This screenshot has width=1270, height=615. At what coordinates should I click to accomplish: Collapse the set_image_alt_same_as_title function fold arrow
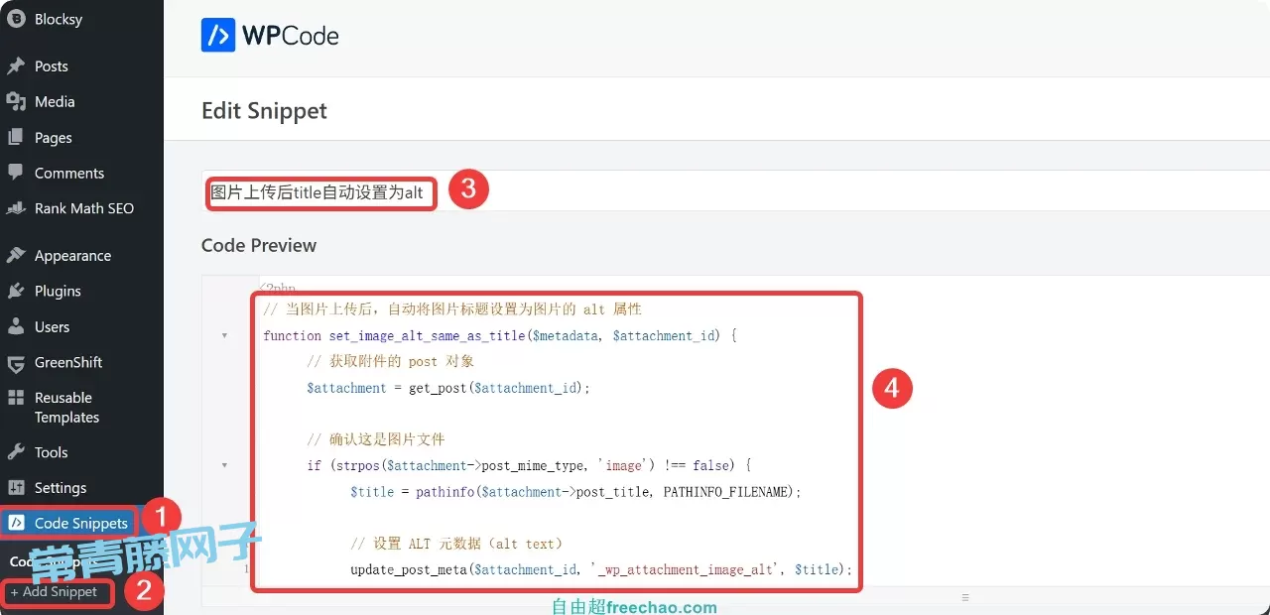coord(224,336)
